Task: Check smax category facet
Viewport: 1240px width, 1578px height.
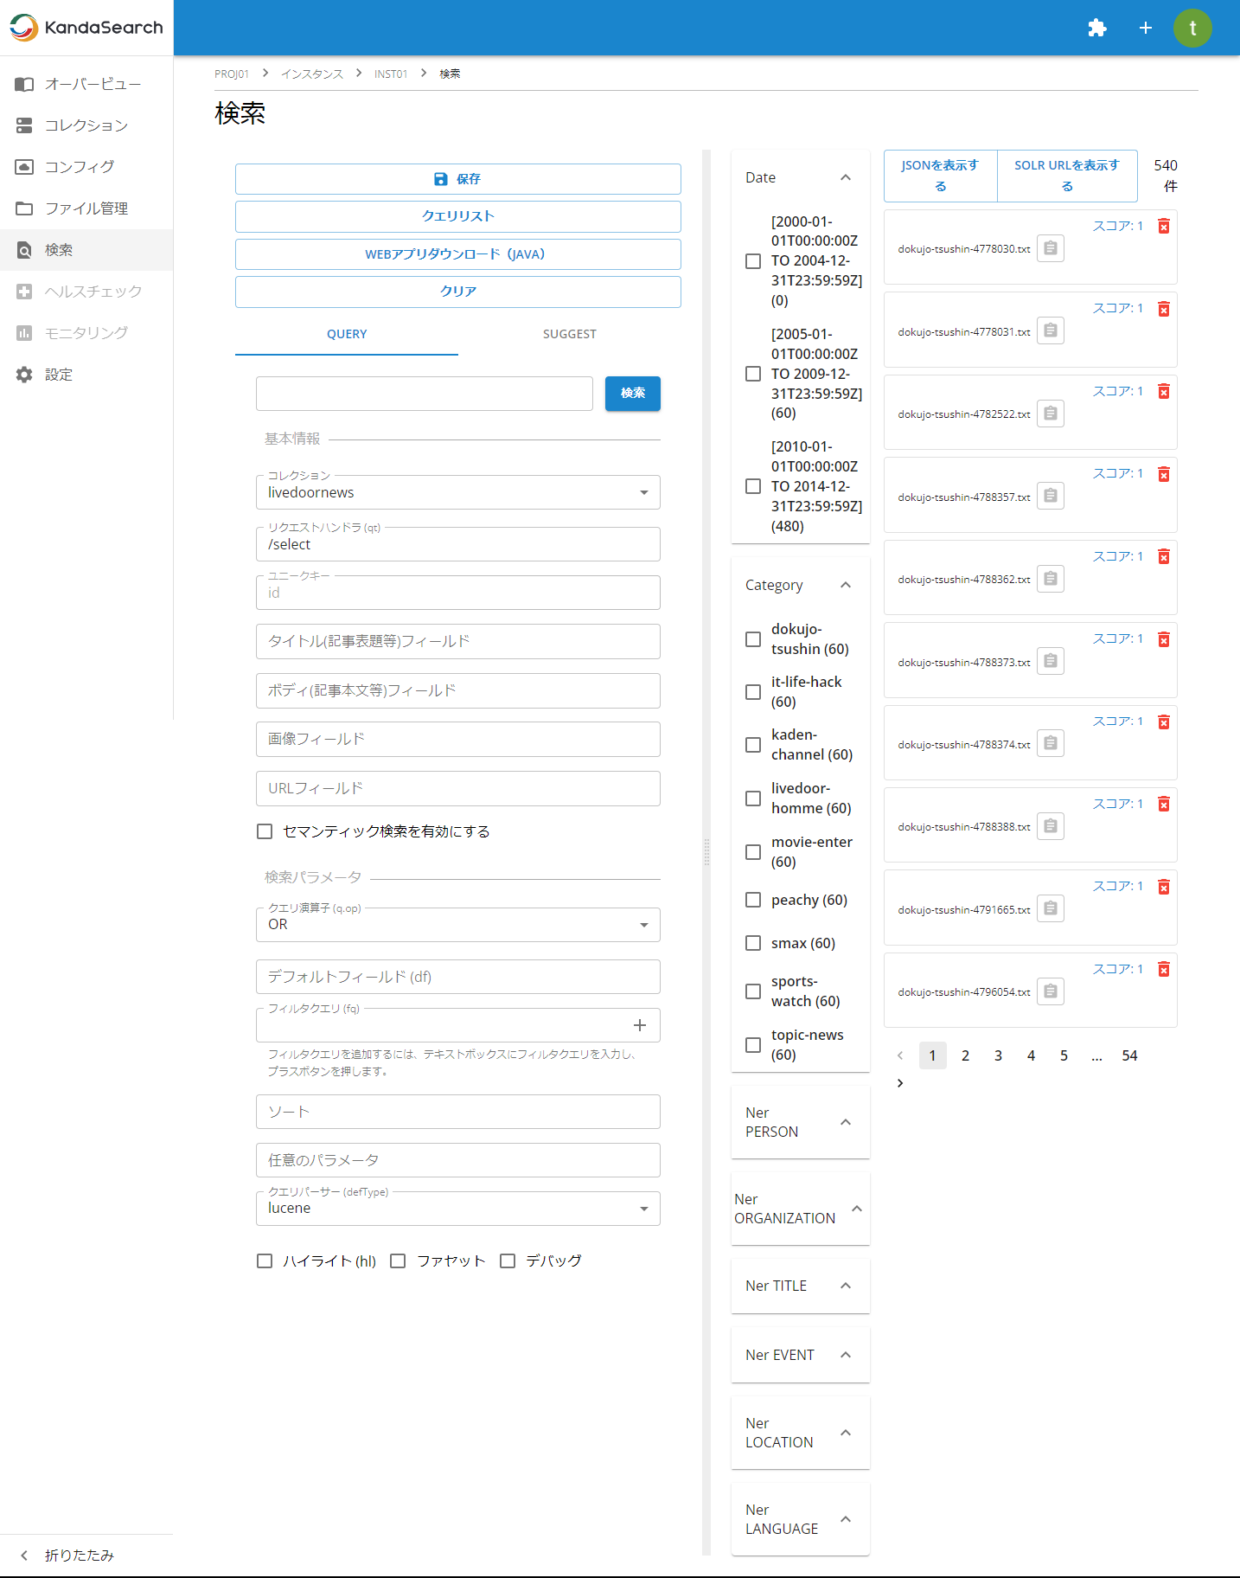Action: click(753, 943)
